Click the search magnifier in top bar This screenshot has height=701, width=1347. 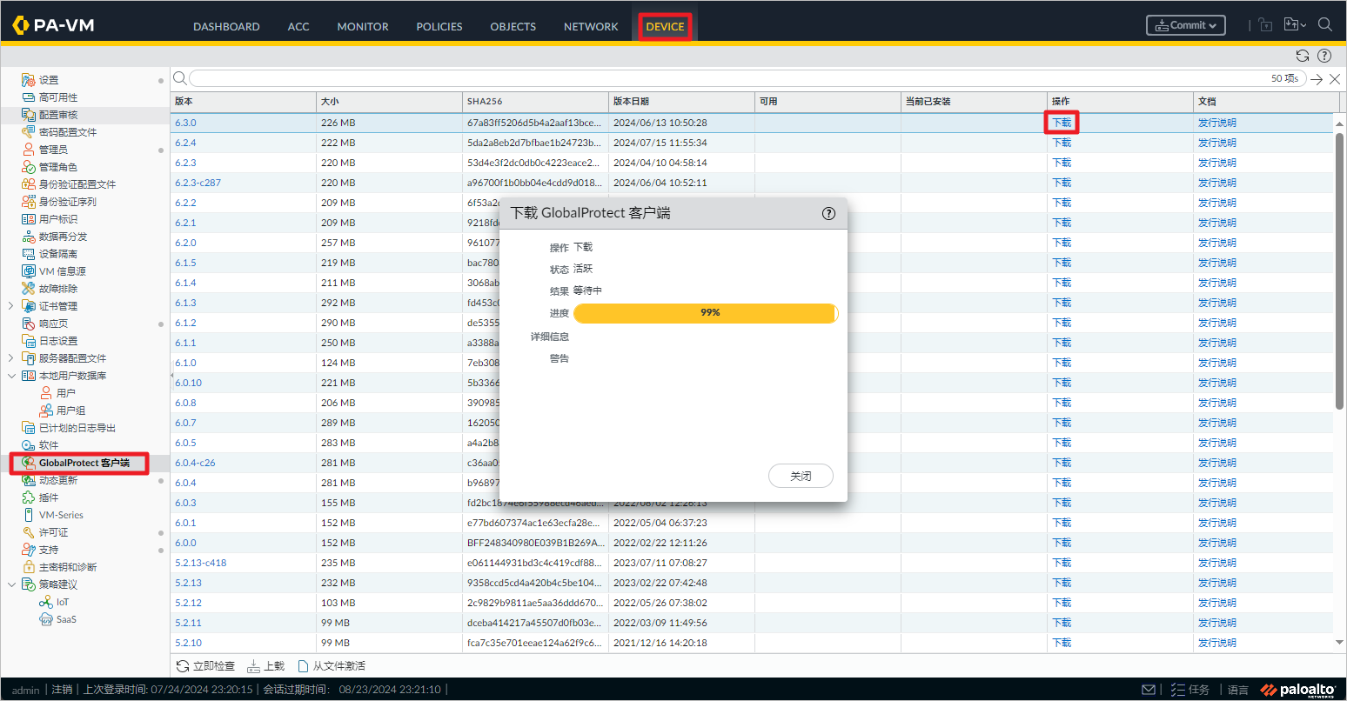pos(1325,24)
